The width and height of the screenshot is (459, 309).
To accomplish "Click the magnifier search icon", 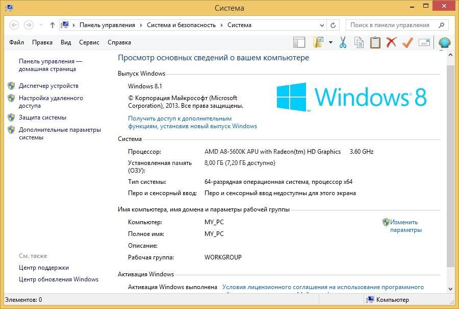I will [x=442, y=25].
